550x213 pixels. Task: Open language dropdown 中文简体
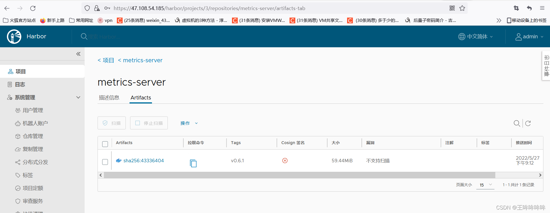[476, 37]
